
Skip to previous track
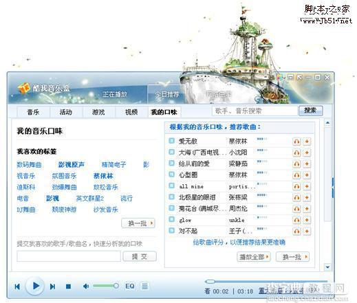17,287
